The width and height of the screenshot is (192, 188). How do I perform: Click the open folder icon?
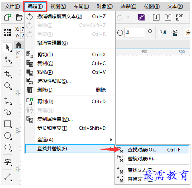pyautogui.click(x=19, y=17)
